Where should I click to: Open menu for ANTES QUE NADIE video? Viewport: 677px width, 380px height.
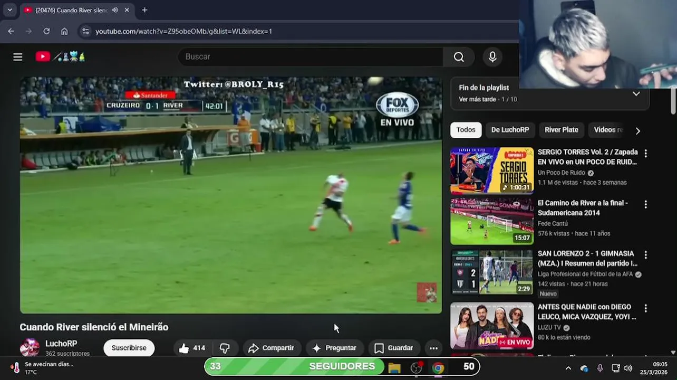point(645,308)
